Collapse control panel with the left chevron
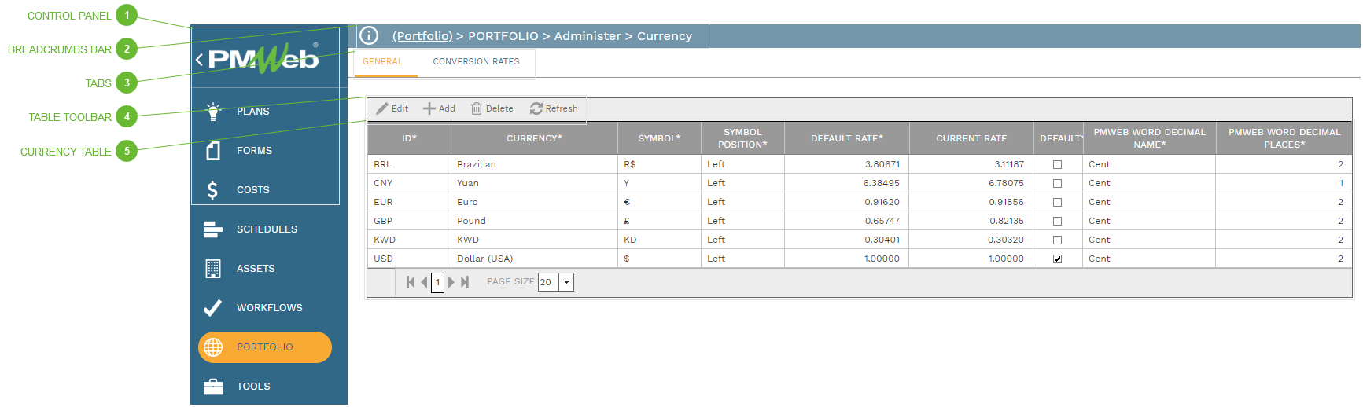Screen dimensions: 1363x407 pos(199,60)
